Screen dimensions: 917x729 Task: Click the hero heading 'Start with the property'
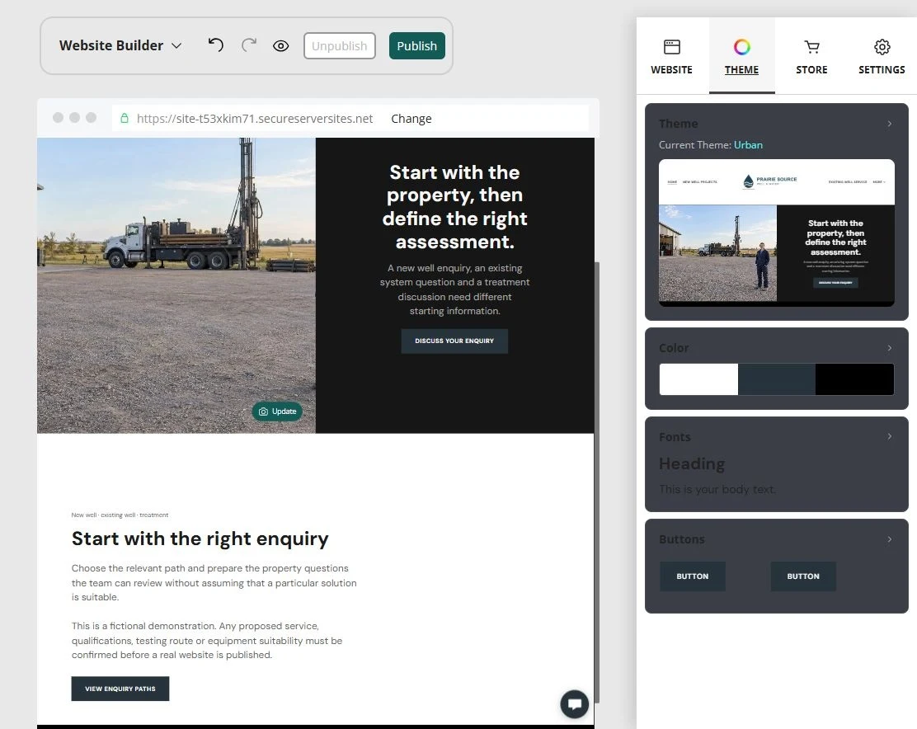pos(454,207)
